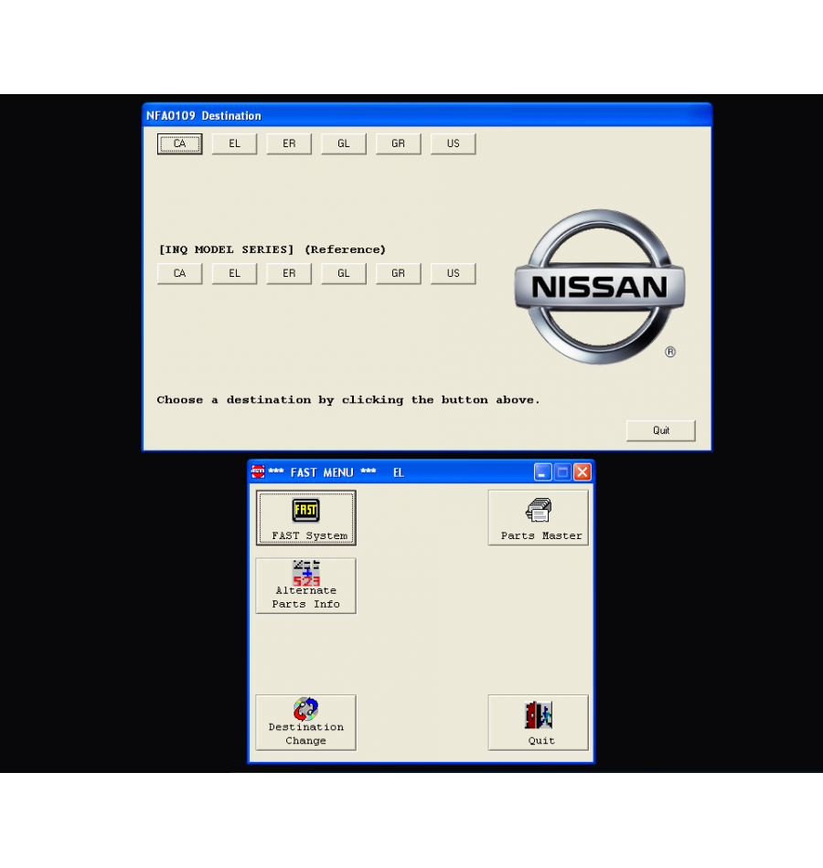Screen dimensions: 823x868
Task: Minimize the FAST MENU window
Action: 542,472
